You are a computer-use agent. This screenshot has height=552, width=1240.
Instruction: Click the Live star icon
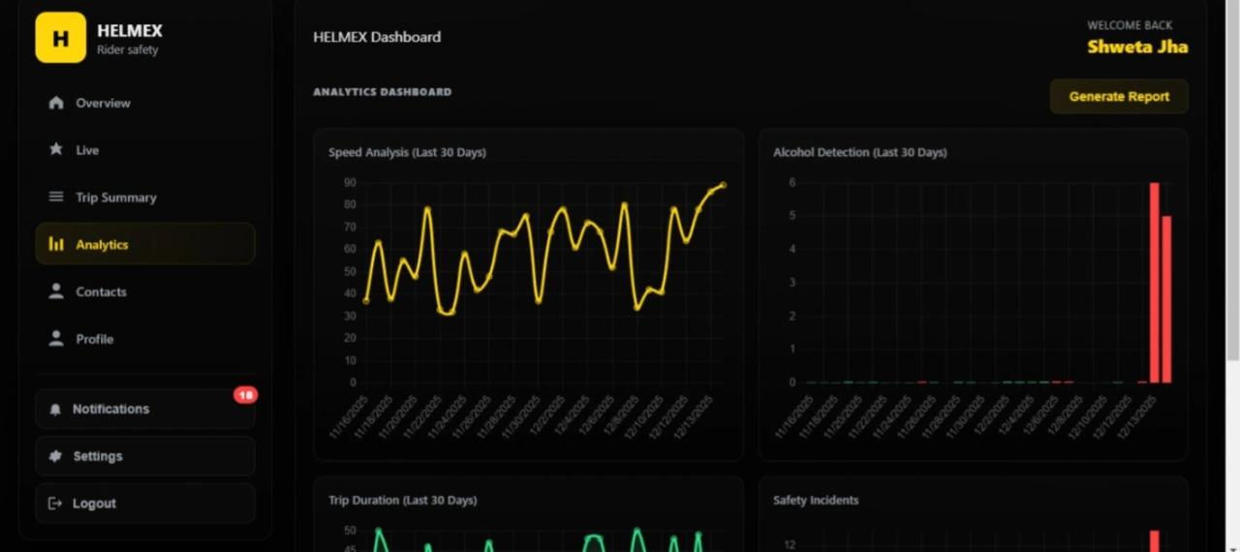pos(56,150)
